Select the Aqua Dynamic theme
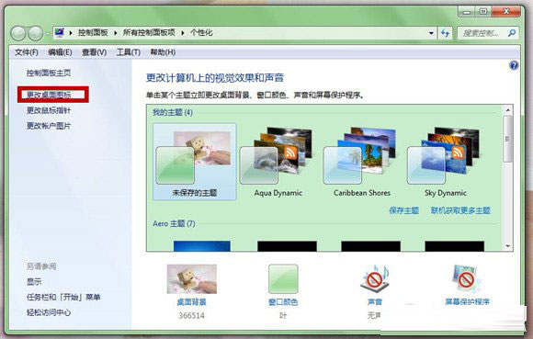The height and width of the screenshot is (339, 533). [x=278, y=162]
